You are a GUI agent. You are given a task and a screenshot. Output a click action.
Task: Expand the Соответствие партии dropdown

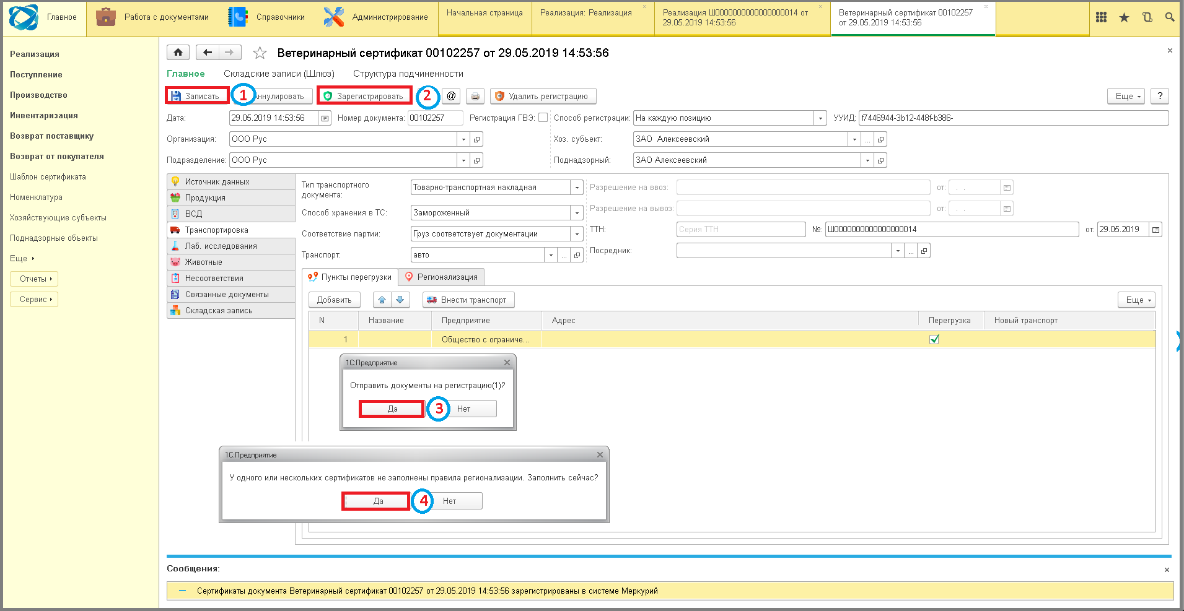click(577, 234)
